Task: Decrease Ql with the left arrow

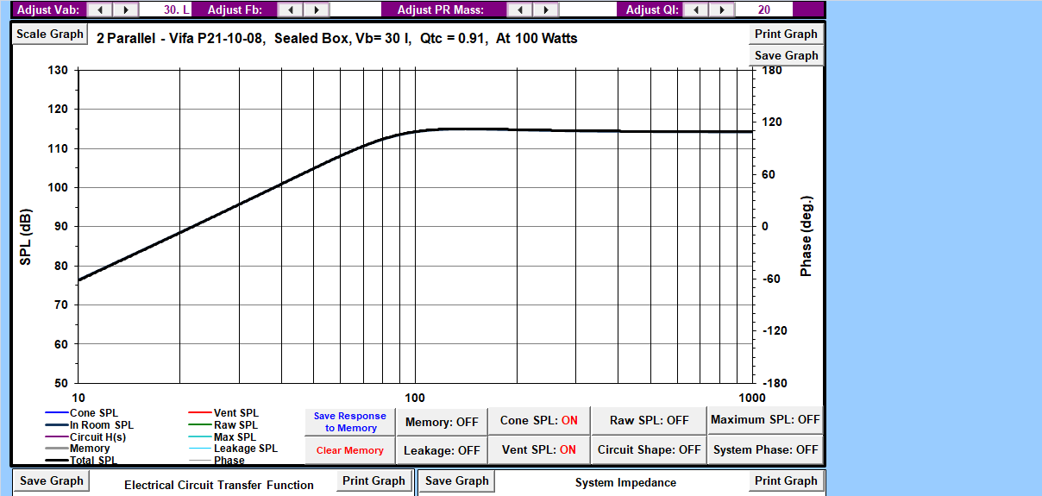Action: click(696, 9)
